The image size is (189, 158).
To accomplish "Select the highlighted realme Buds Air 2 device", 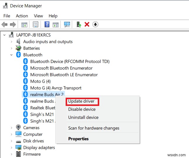I will pyautogui.click(x=47, y=94).
